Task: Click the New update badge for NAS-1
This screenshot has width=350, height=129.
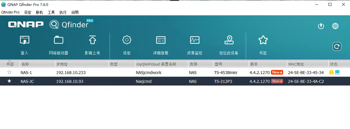Action: pos(277,72)
